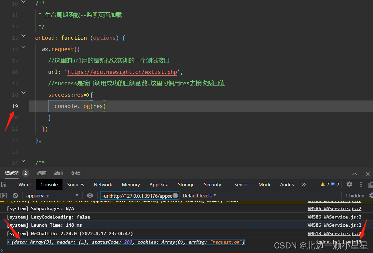
Task: Expand the logged {data: Array(9)} object
Action: [x=9, y=242]
